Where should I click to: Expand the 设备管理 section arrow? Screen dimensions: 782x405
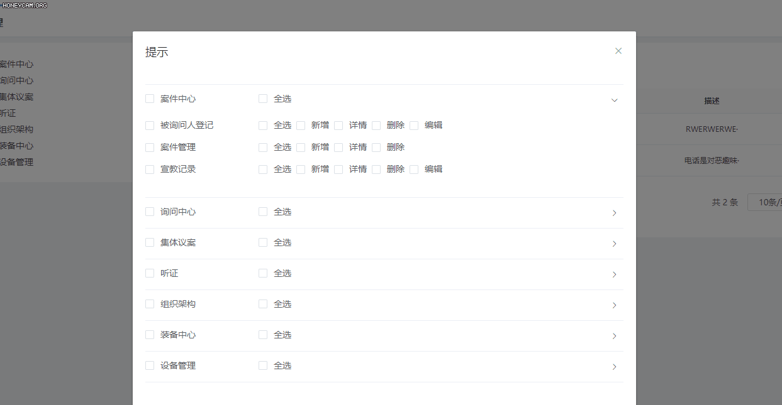point(615,367)
